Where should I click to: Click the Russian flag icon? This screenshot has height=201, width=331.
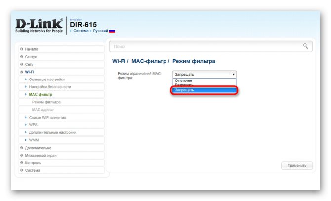coord(112,31)
